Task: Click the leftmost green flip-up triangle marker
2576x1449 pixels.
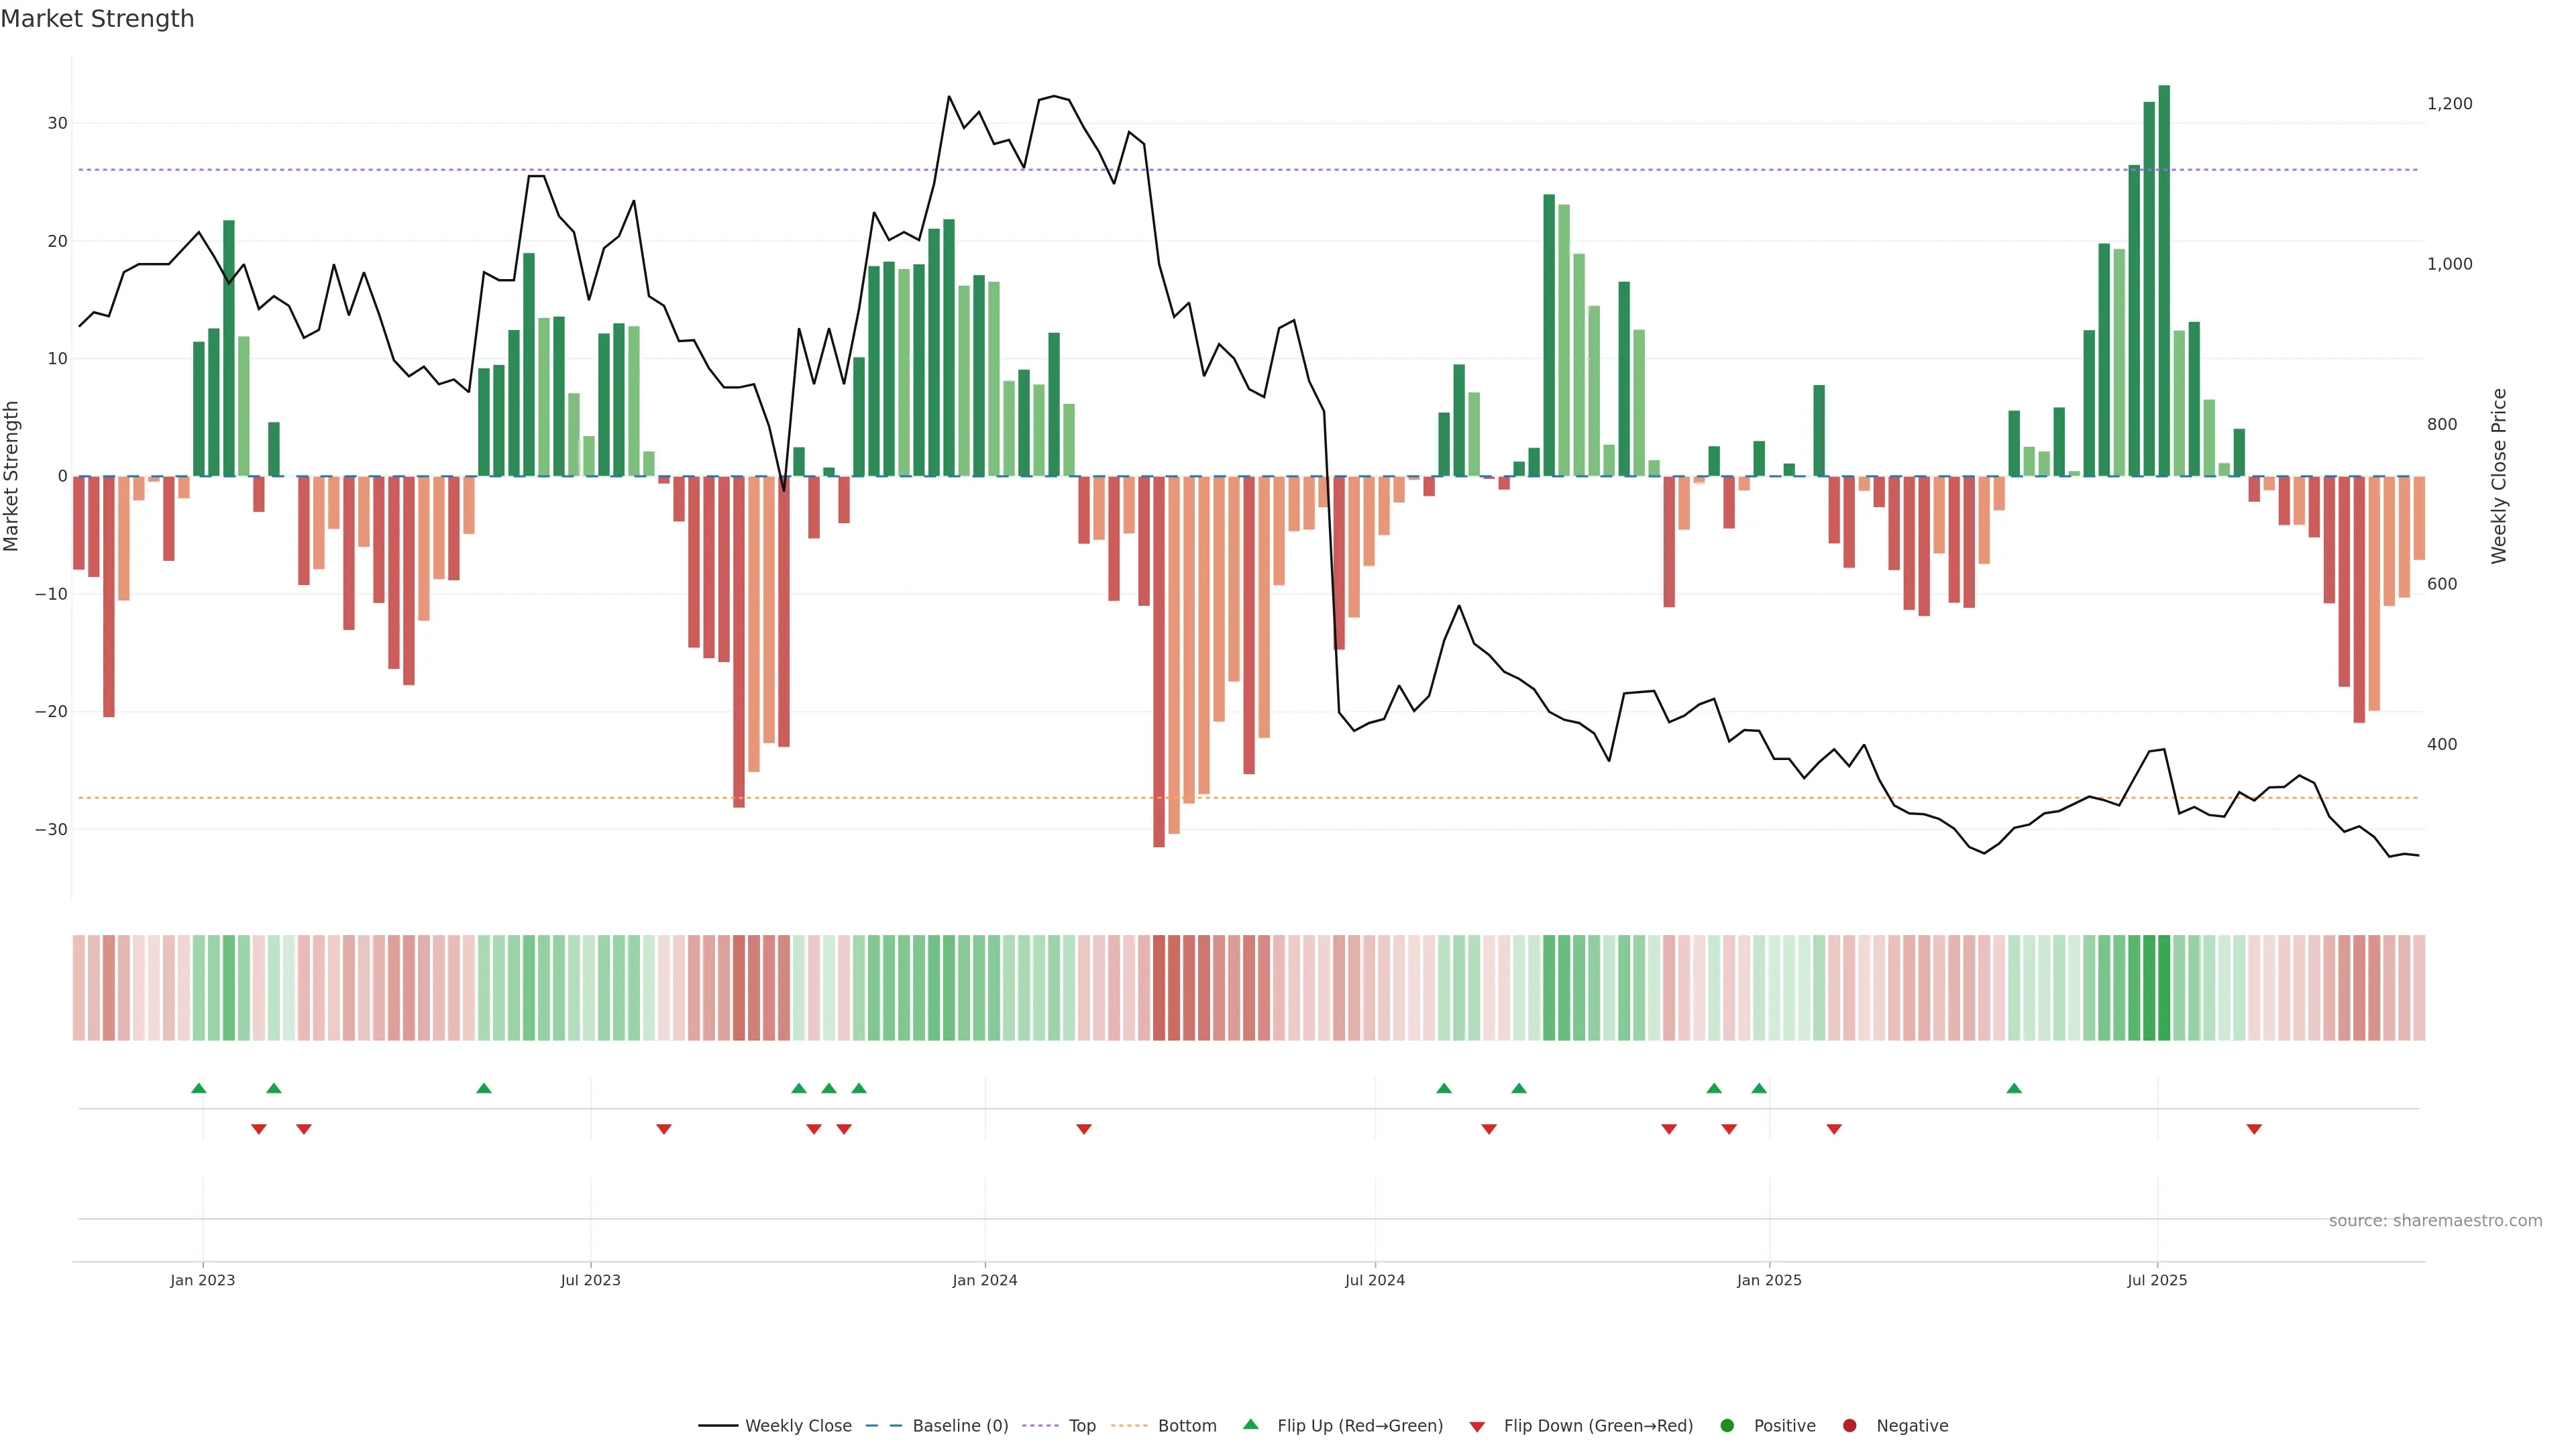Action: tap(199, 1088)
